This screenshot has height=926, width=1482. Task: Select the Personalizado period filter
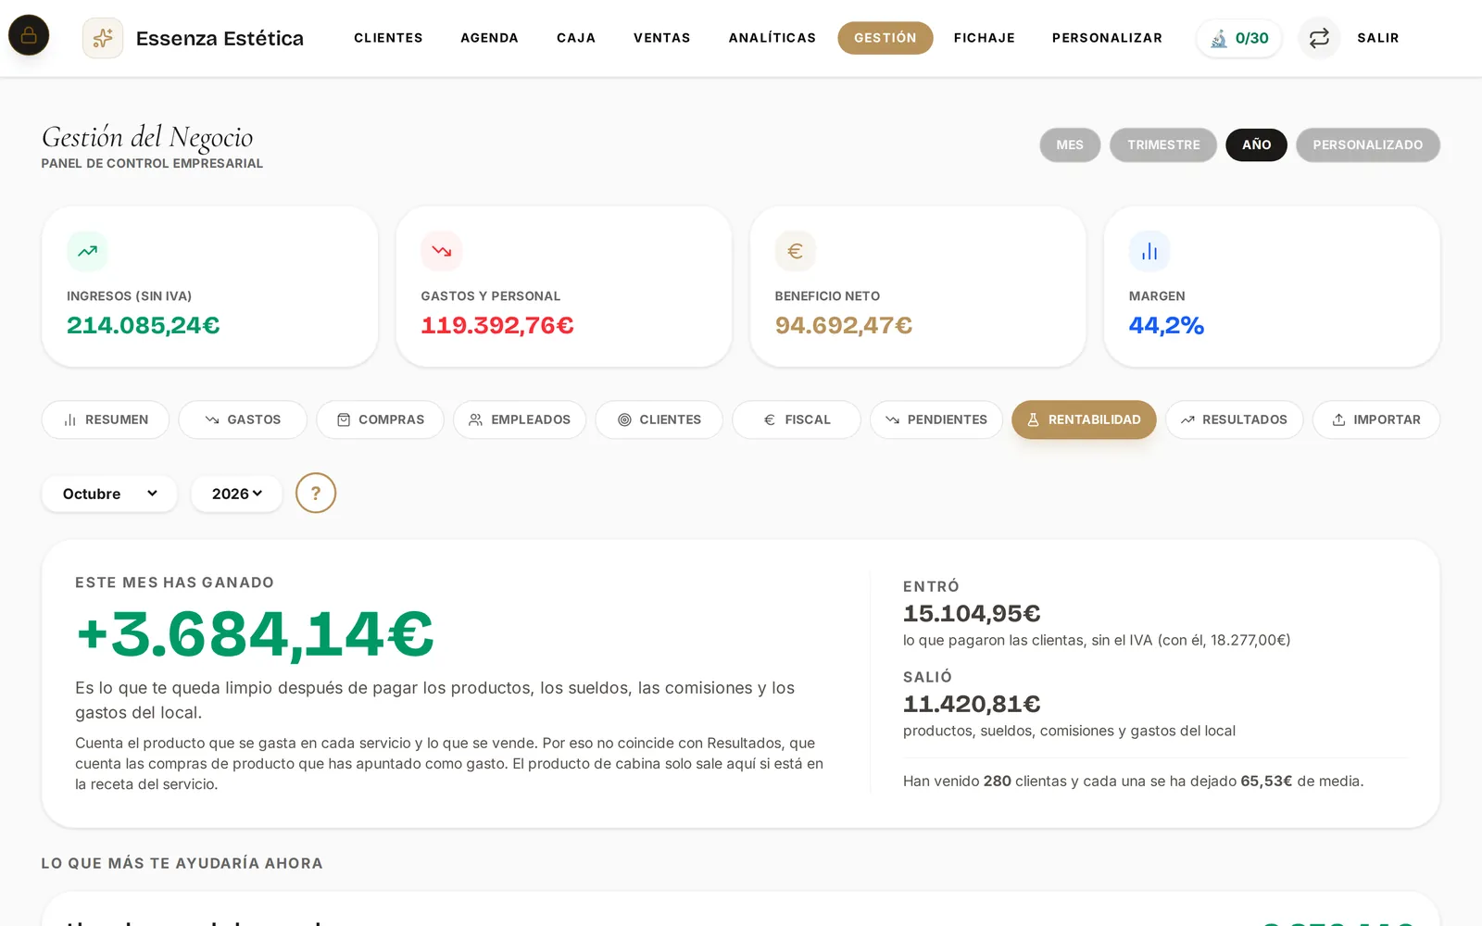[1368, 144]
